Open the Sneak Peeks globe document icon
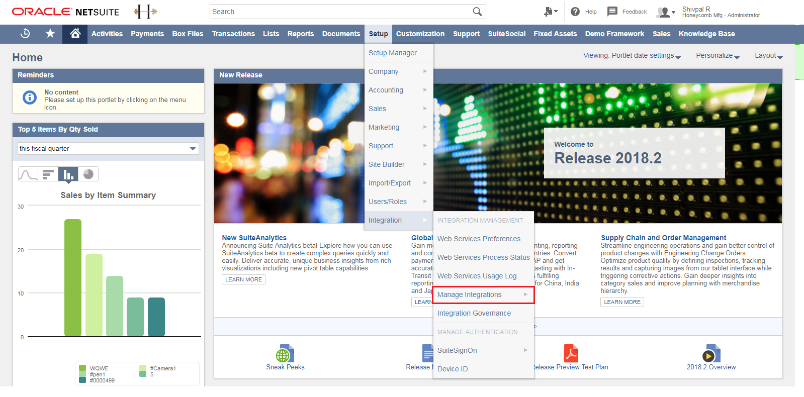 pos(285,353)
